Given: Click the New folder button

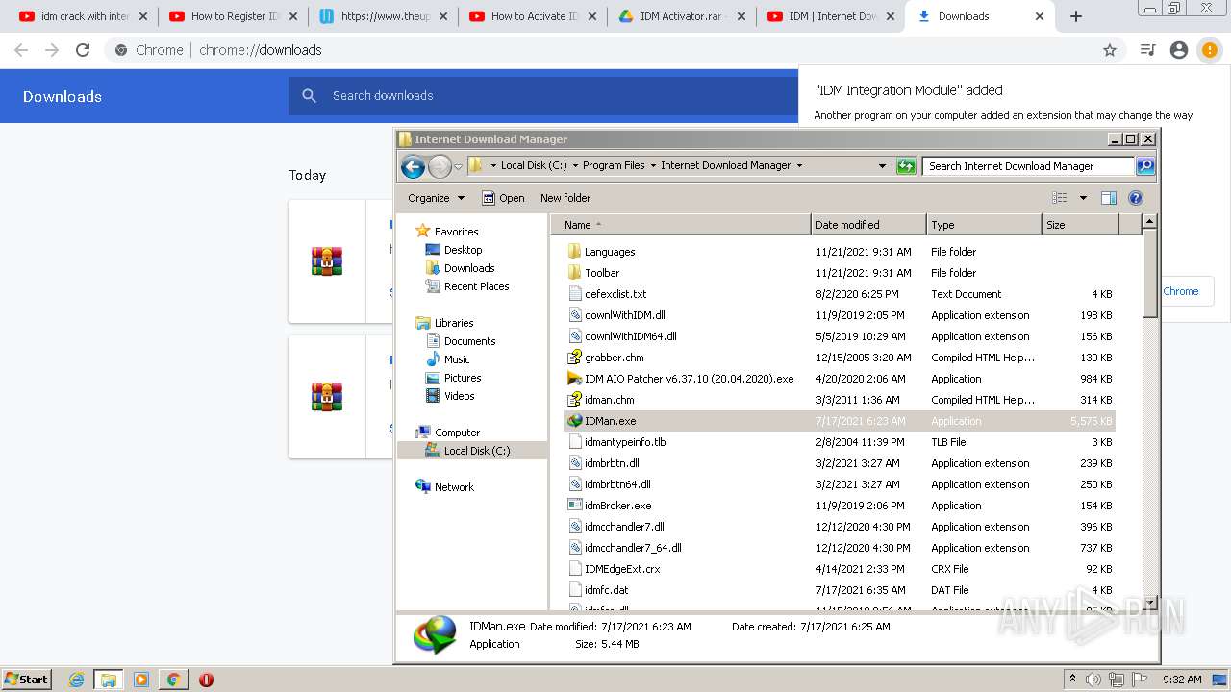Looking at the screenshot, I should (x=565, y=198).
